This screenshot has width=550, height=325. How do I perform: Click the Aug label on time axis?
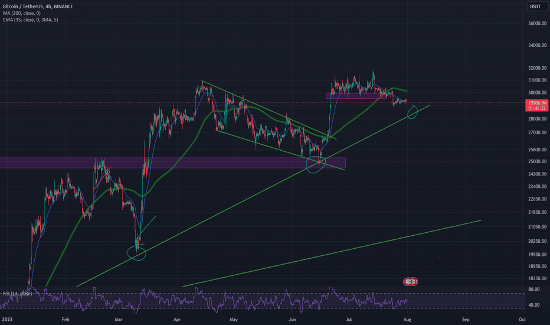click(407, 319)
